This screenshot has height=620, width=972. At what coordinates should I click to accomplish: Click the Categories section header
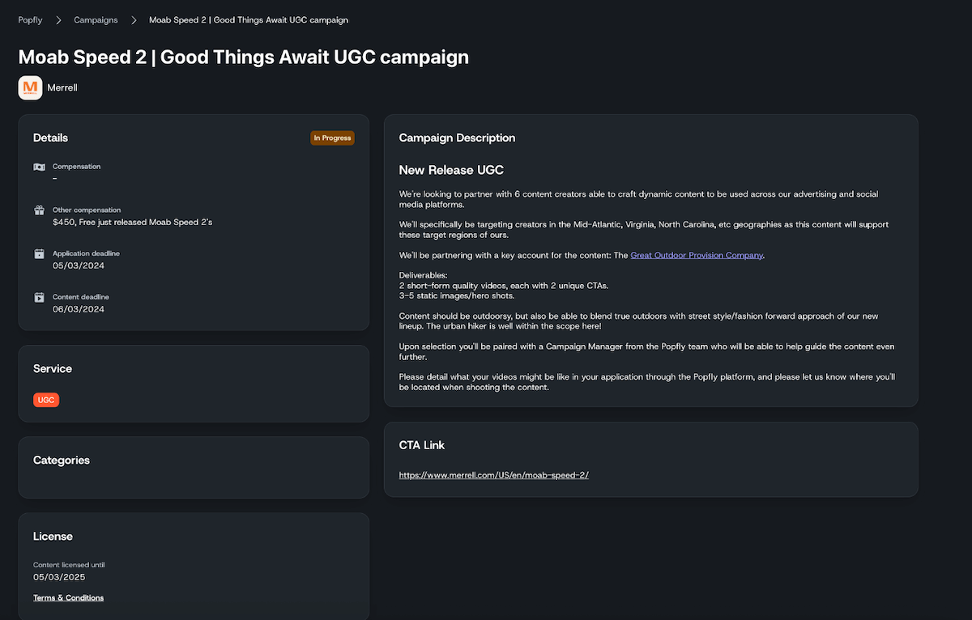coord(62,460)
